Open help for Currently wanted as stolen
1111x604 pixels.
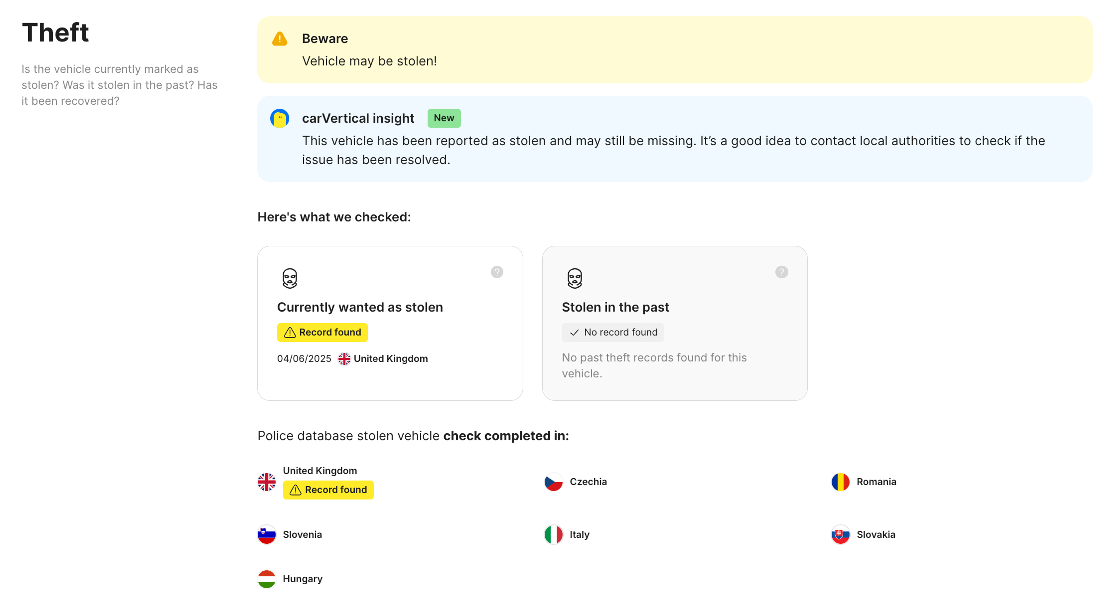pos(497,272)
